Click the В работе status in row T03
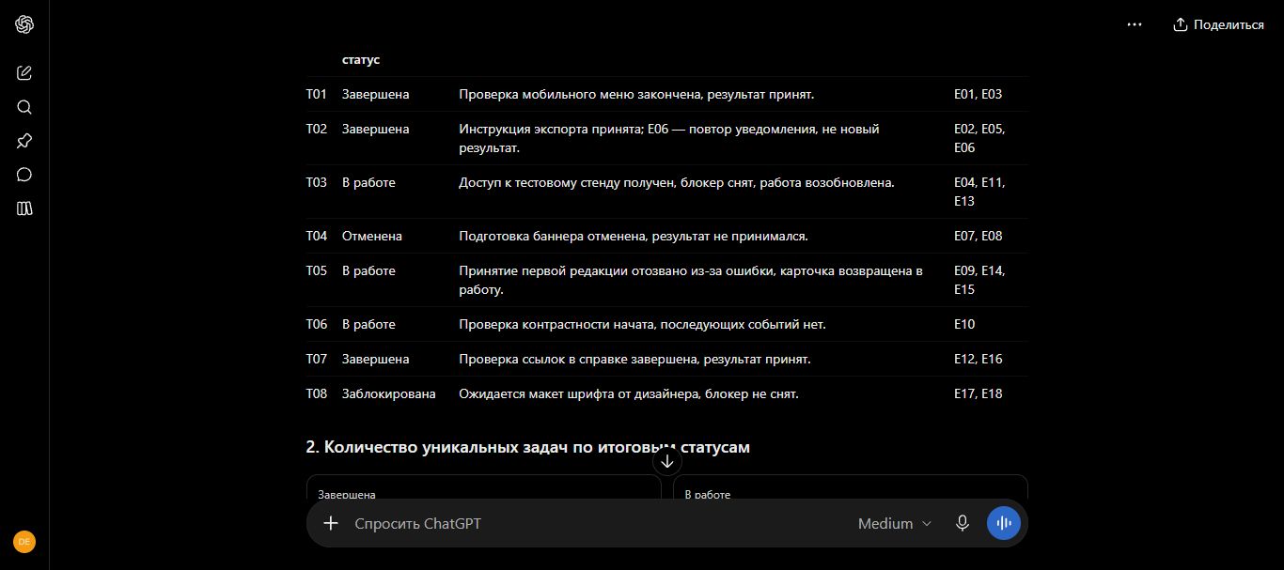This screenshot has width=1284, height=570. (x=368, y=182)
